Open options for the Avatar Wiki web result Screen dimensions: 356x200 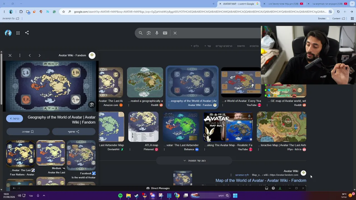pyautogui.click(x=231, y=175)
